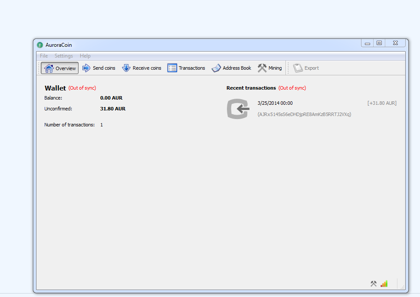The height and width of the screenshot is (297, 420).
Task: Click Recent transactions out of sync warning
Action: (x=292, y=88)
